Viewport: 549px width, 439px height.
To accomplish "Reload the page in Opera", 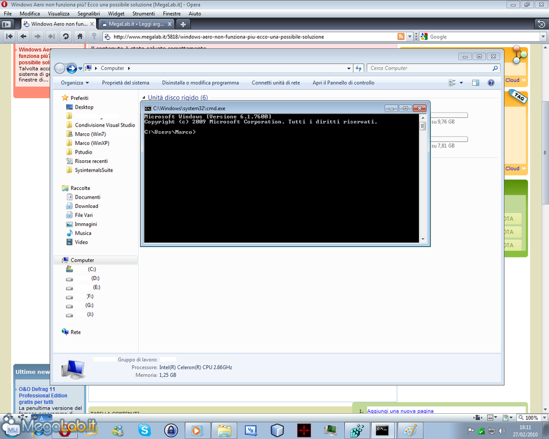I will [65, 36].
